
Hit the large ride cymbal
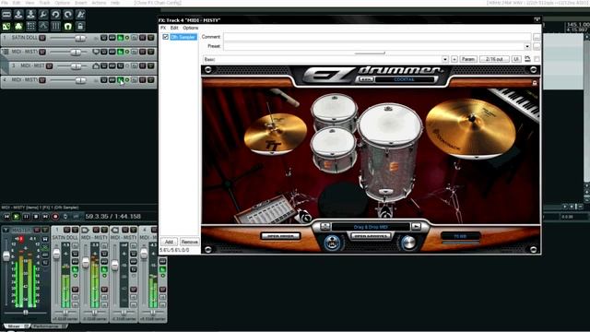click(470, 128)
